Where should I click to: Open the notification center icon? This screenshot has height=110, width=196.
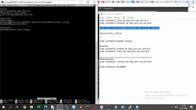[x=191, y=107]
